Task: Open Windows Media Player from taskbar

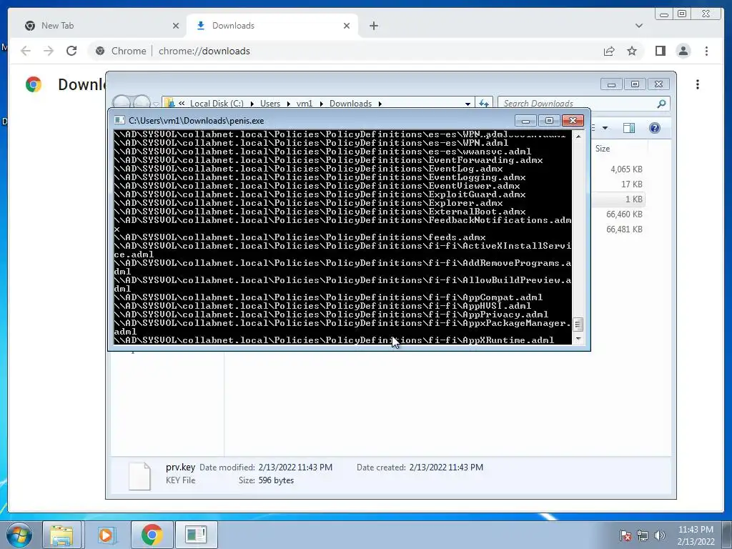Action: (x=106, y=535)
